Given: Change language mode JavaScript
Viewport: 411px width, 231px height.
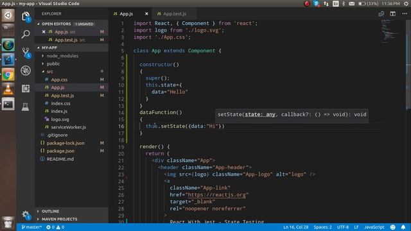Looking at the screenshot, I should [x=374, y=227].
